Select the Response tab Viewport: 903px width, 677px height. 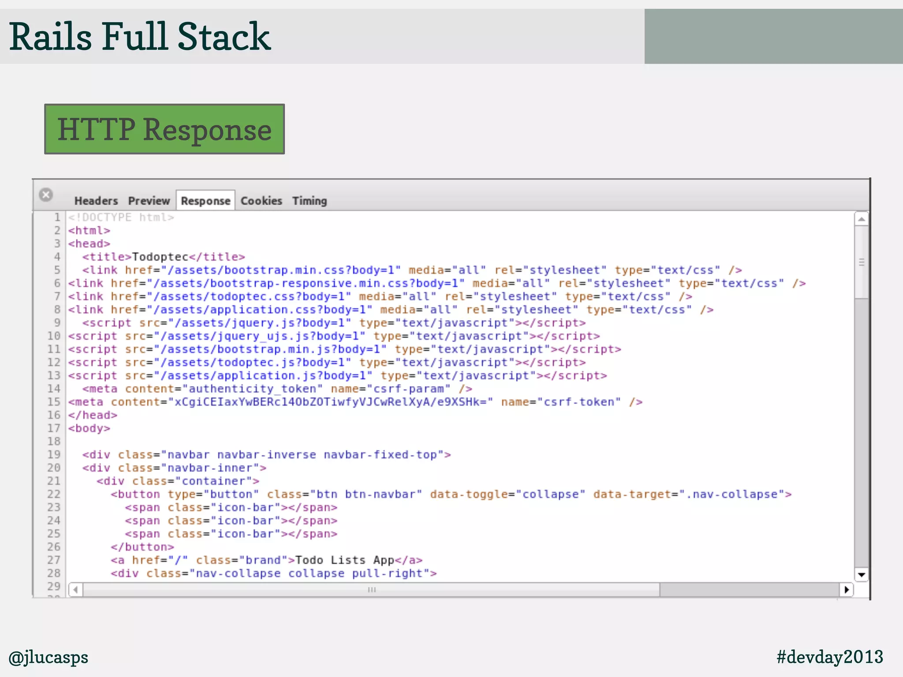pos(205,201)
